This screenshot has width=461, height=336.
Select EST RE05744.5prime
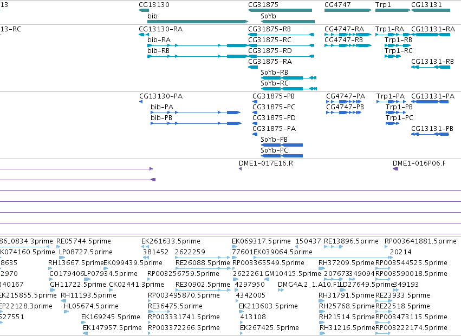(58, 247)
